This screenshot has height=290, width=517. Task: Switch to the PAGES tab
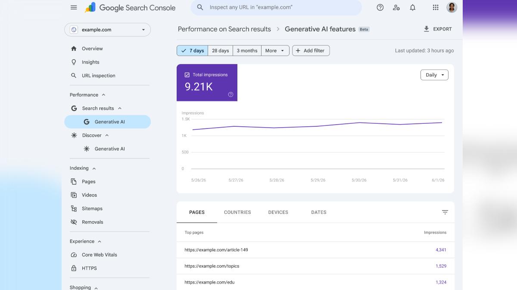pyautogui.click(x=197, y=212)
